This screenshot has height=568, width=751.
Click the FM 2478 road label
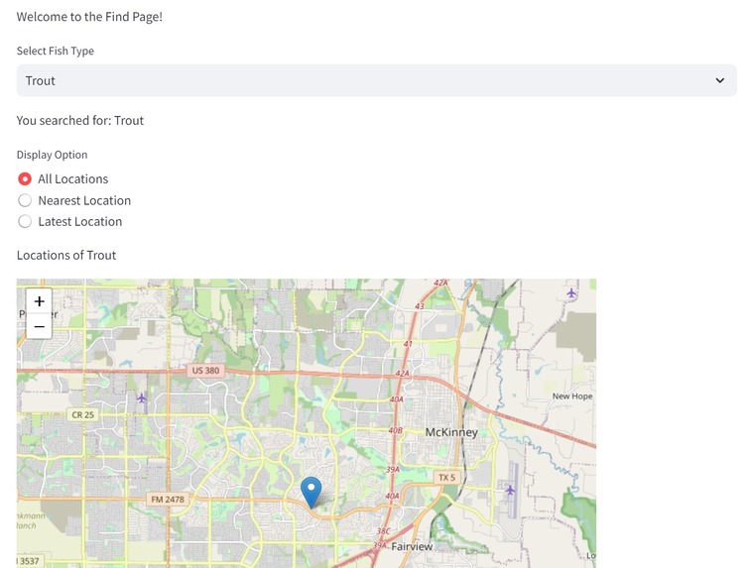tap(168, 500)
